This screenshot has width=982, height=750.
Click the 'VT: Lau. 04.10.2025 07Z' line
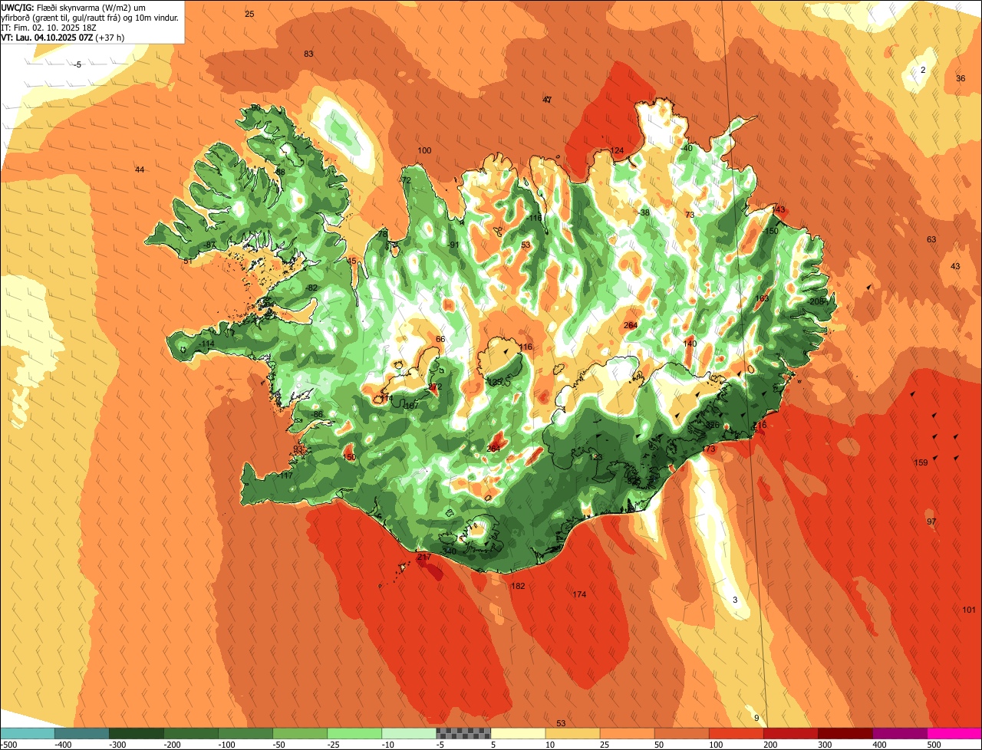point(63,37)
